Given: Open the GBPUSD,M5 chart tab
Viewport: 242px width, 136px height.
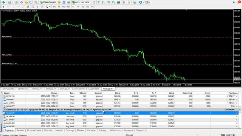Looking at the screenshot, I should click(8, 89).
